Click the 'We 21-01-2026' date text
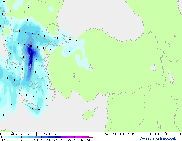This screenshot has width=182, height=141. click(x=121, y=134)
